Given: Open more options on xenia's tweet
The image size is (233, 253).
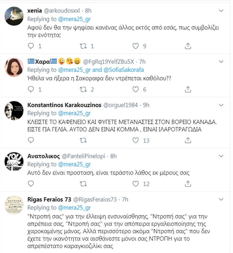Looking at the screenshot, I should pos(222,10).
